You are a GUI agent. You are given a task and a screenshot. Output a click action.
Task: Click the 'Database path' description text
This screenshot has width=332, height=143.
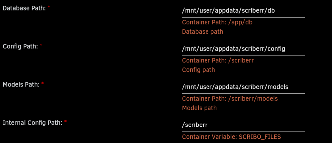point(203,32)
